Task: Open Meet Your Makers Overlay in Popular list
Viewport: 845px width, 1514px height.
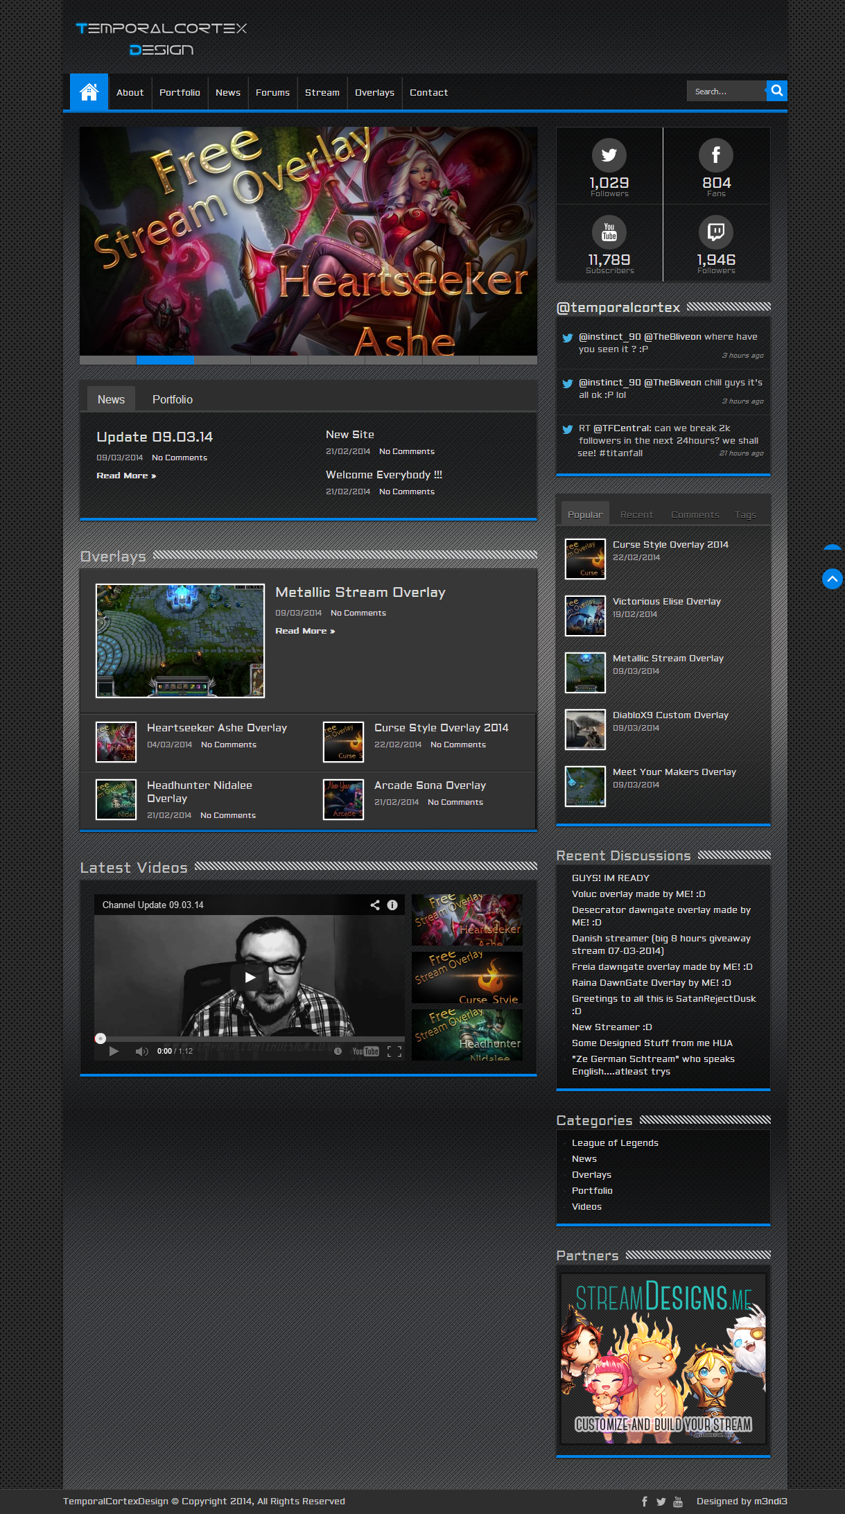Action: [674, 772]
